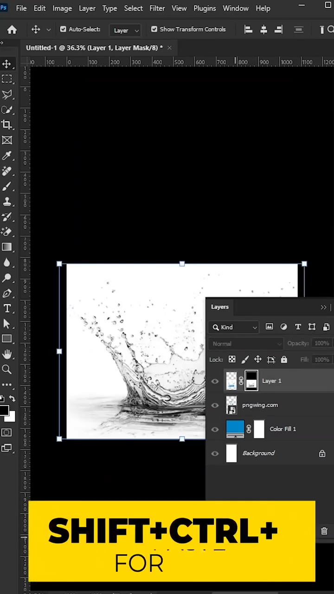334x594 pixels.
Task: Open the Filter menu
Action: point(157,8)
